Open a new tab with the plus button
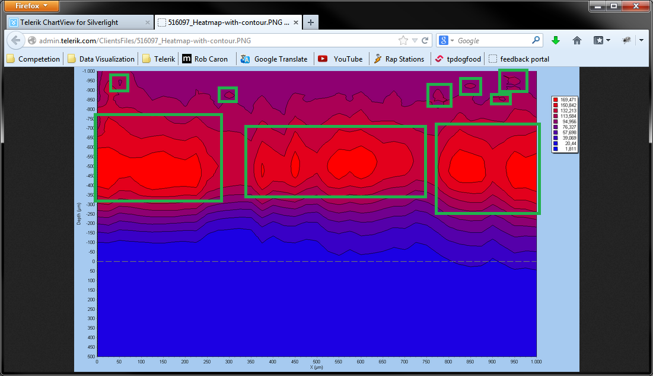653x376 pixels. pyautogui.click(x=311, y=23)
